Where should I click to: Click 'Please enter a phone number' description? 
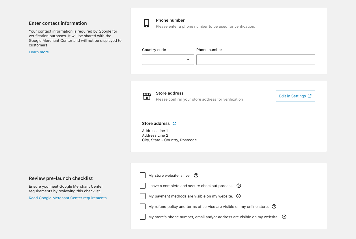(206, 27)
